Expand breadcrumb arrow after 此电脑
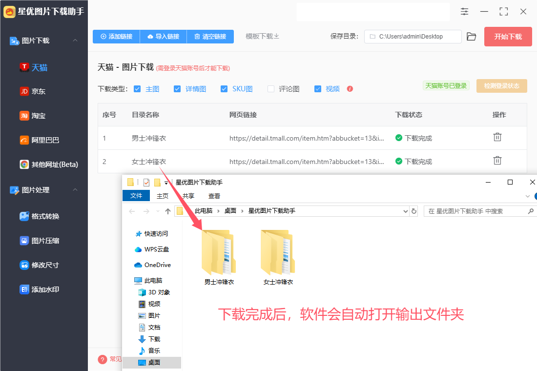537x371 pixels. 219,211
